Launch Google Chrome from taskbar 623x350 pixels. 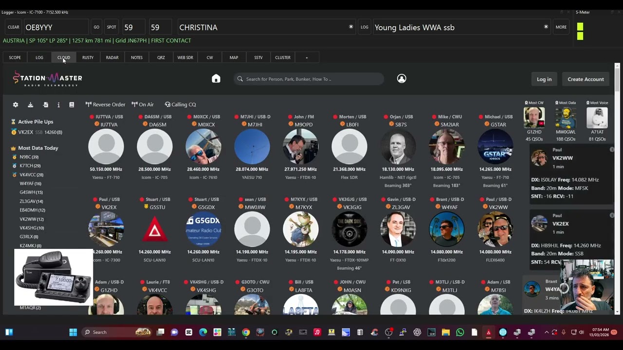(x=246, y=332)
